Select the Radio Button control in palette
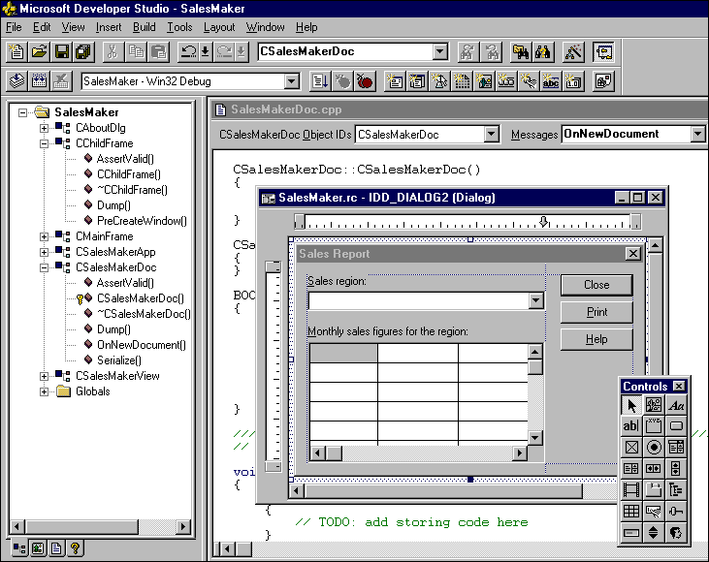Image resolution: width=709 pixels, height=562 pixels. (654, 448)
